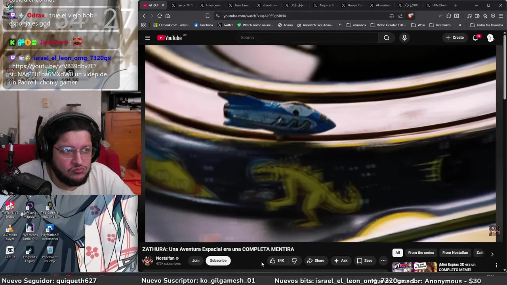Like the video with 84K thumbs-up
Screen dimensions: 507x285
pyautogui.click(x=277, y=260)
